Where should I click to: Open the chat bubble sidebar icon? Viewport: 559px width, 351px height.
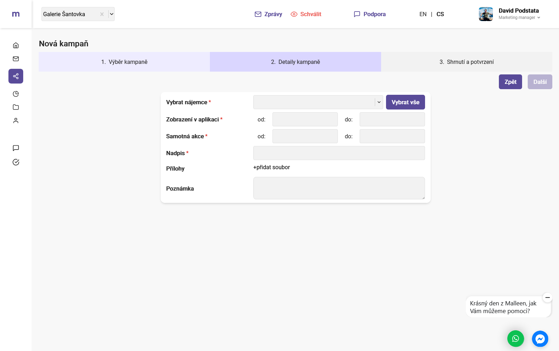16,148
